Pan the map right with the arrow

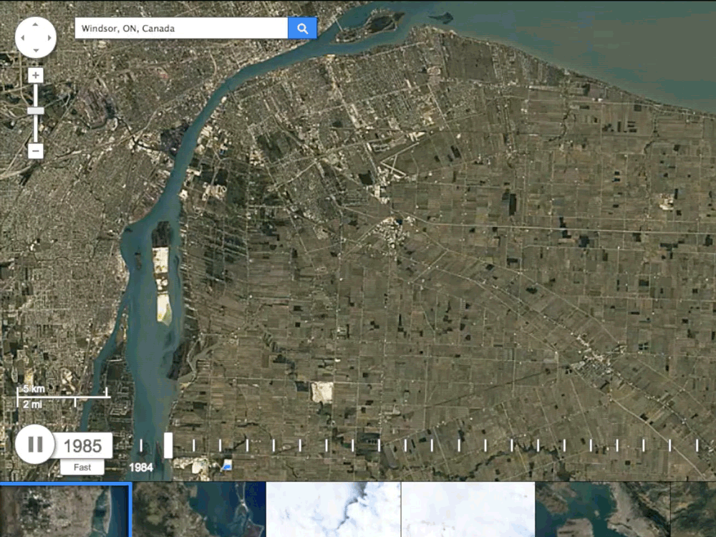pyautogui.click(x=49, y=37)
